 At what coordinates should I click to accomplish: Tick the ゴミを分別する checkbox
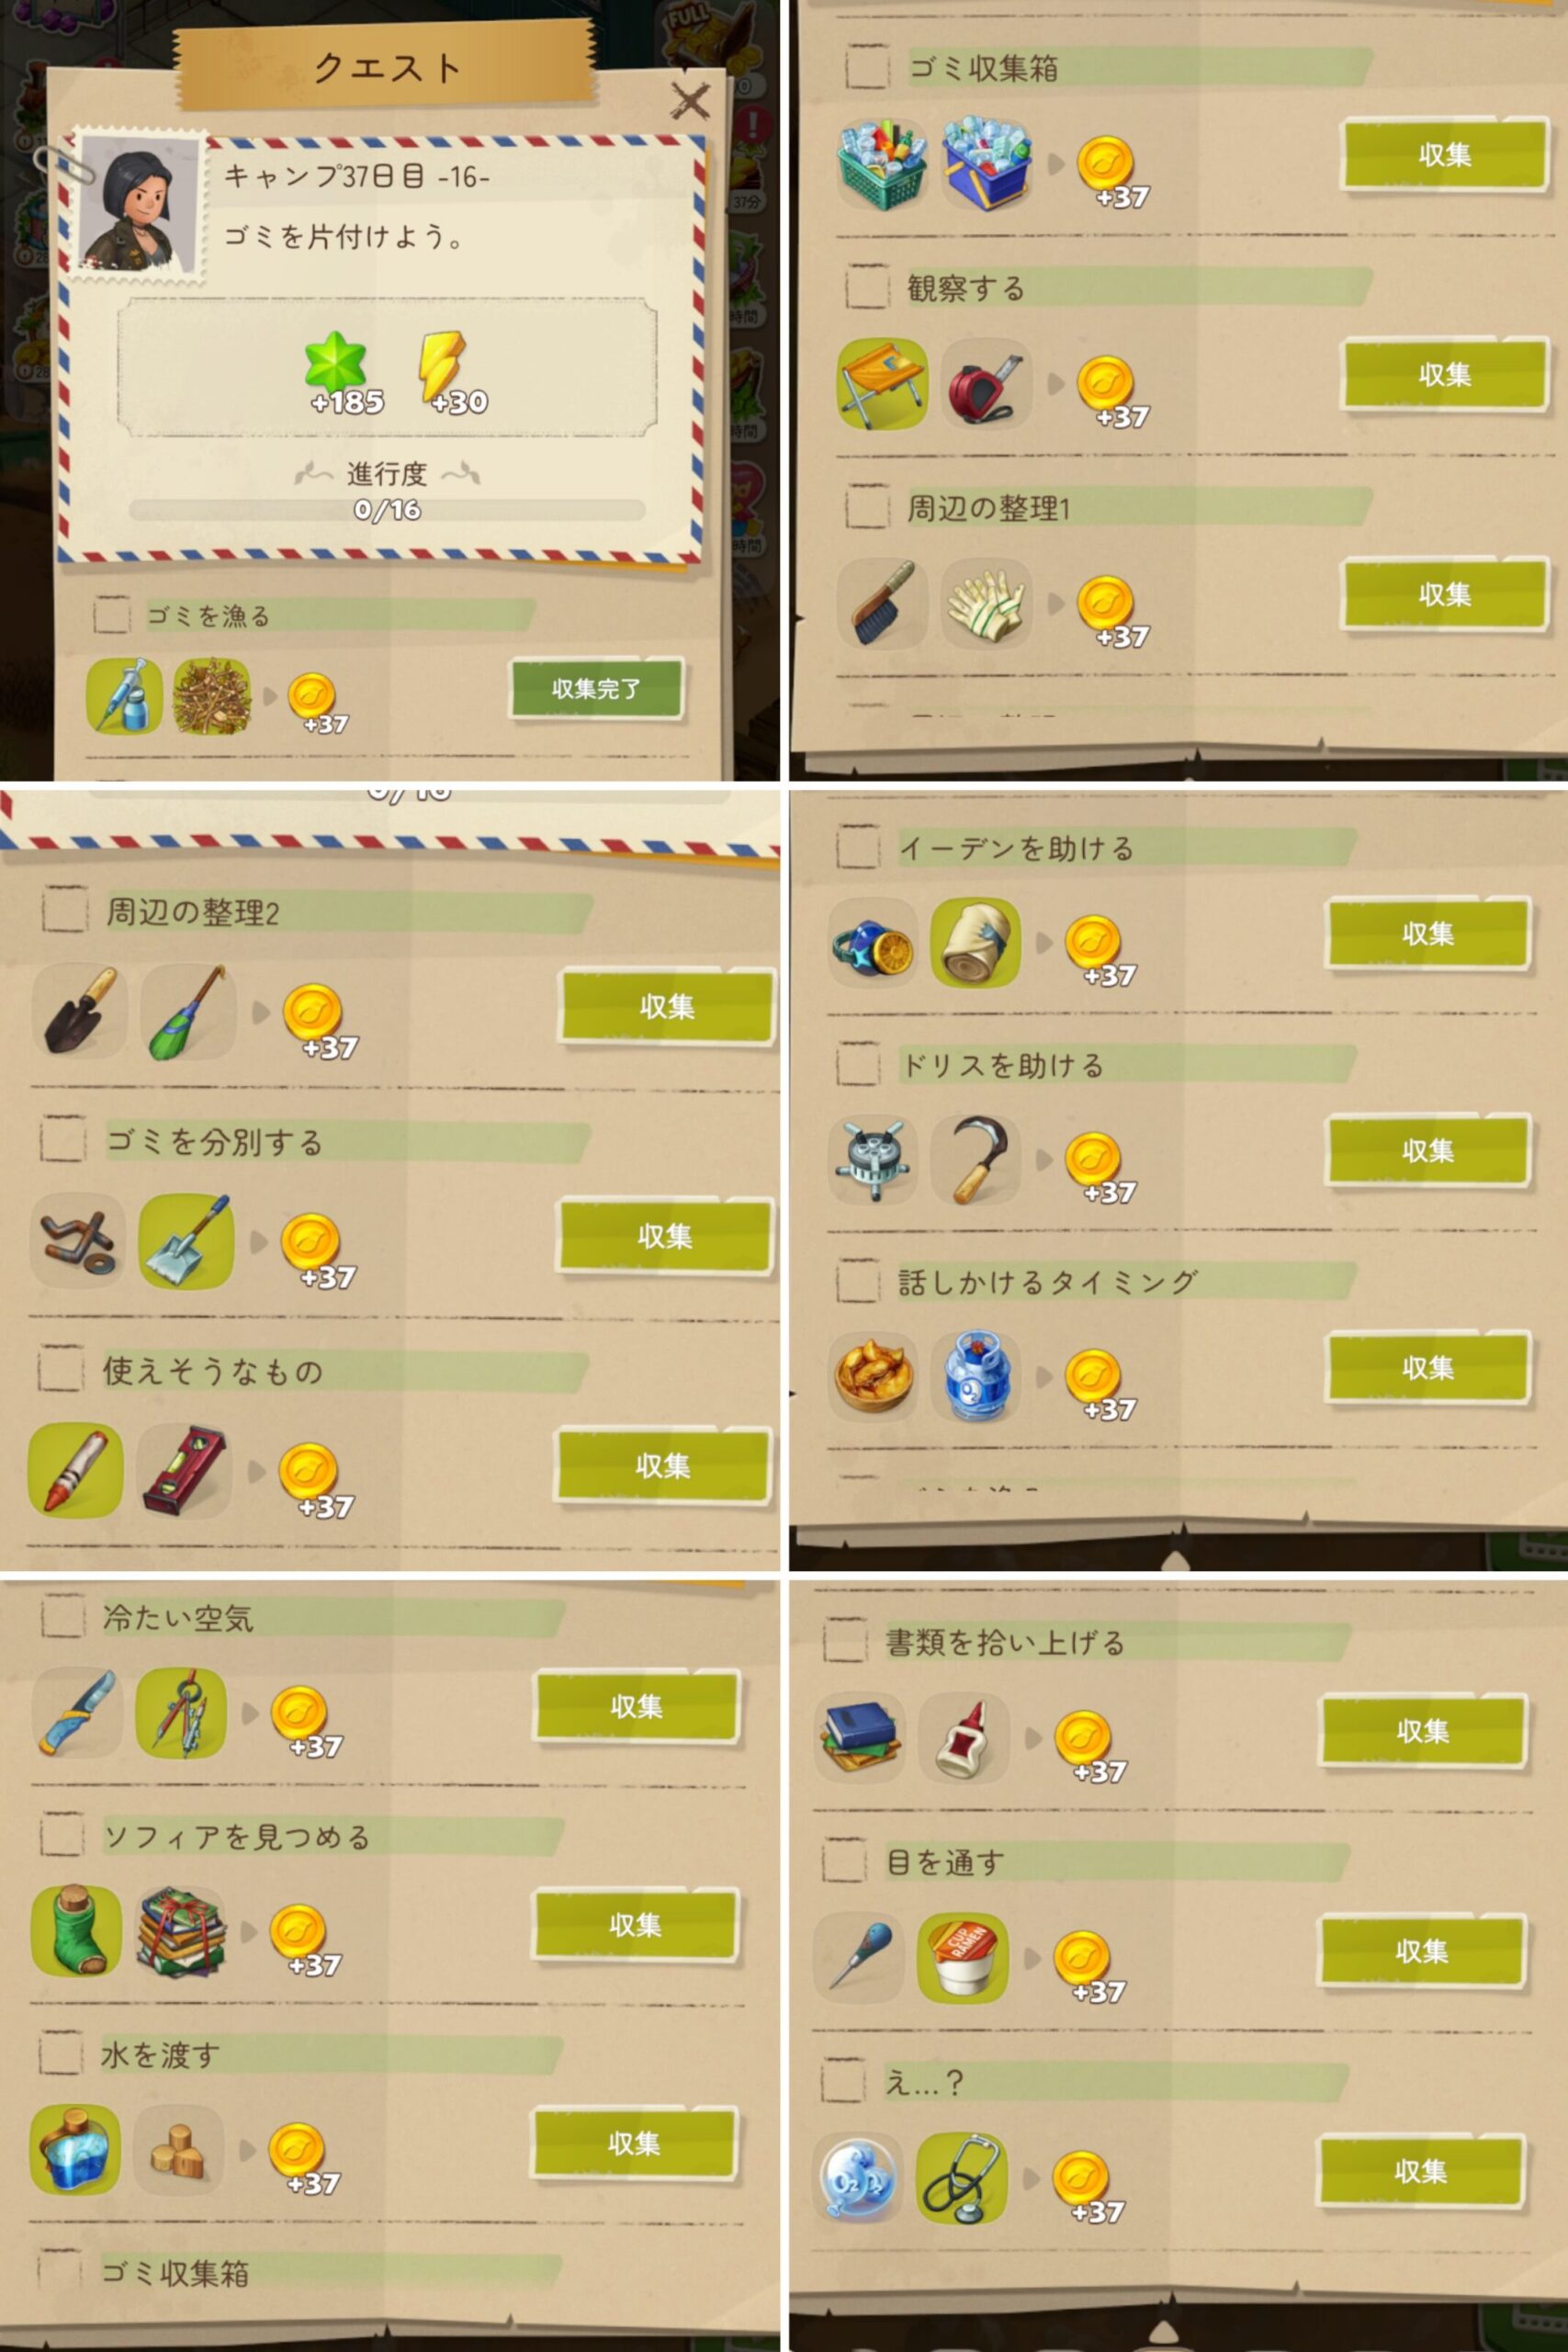(x=63, y=1140)
